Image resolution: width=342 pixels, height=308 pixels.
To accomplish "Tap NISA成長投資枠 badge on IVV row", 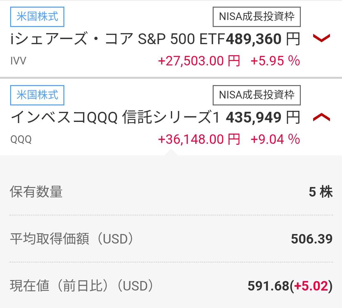I will tap(256, 17).
